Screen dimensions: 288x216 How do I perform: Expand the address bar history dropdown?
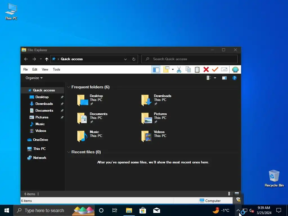point(125,59)
